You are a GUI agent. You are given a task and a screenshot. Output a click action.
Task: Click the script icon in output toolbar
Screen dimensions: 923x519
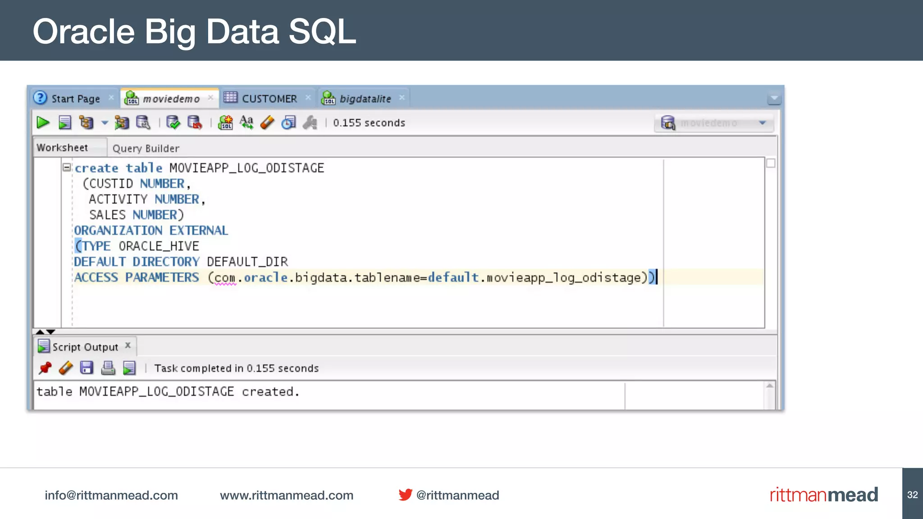(129, 368)
